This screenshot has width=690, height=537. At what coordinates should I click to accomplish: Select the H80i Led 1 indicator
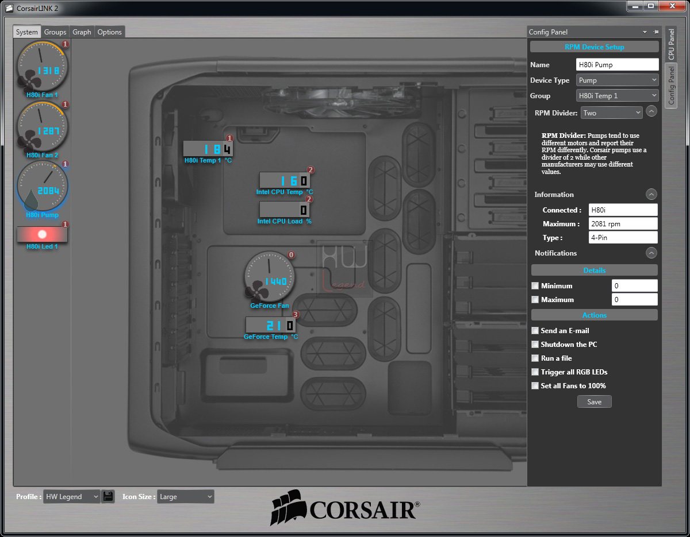(x=42, y=234)
